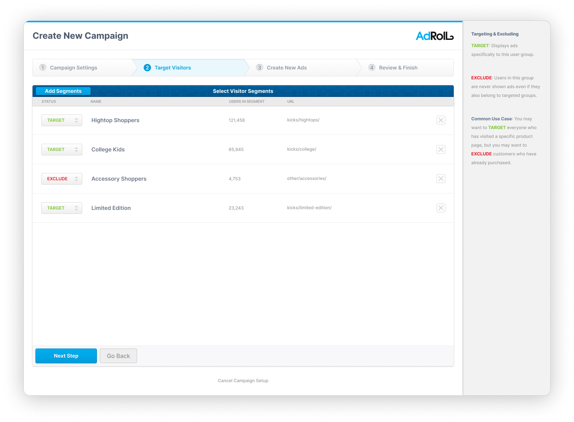Viewport: 574px width, 422px height.
Task: Proceed with the Next Step button
Action: (x=66, y=356)
